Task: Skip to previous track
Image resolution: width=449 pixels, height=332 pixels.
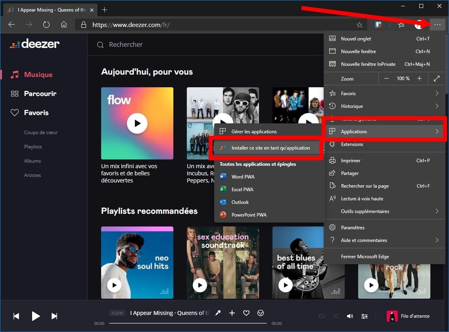Action: pos(16,316)
